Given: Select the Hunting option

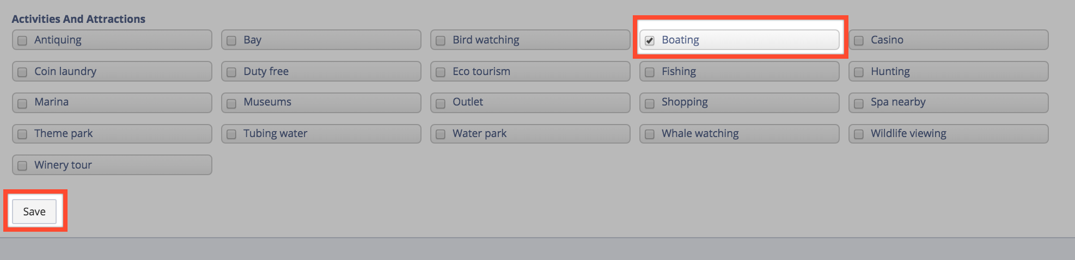Looking at the screenshot, I should point(858,72).
